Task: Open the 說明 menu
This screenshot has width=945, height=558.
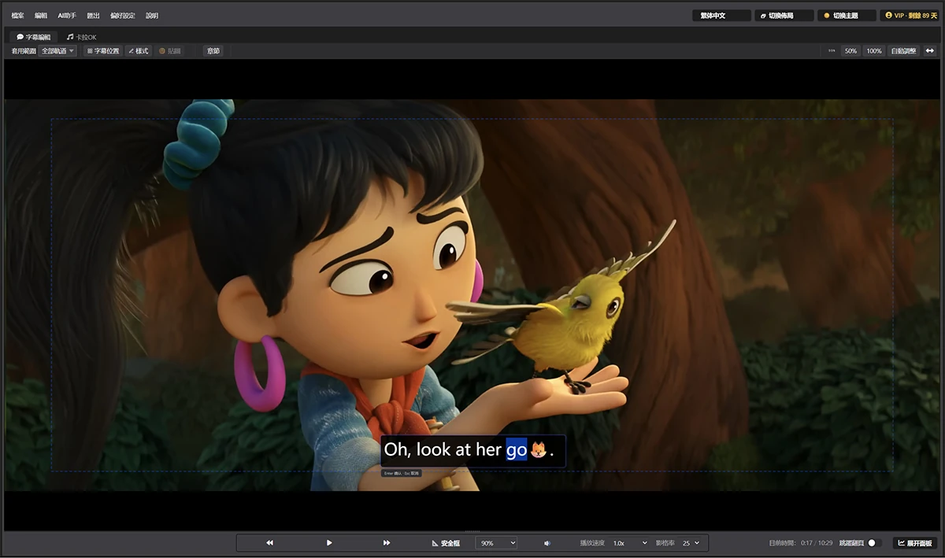Action: pos(152,15)
